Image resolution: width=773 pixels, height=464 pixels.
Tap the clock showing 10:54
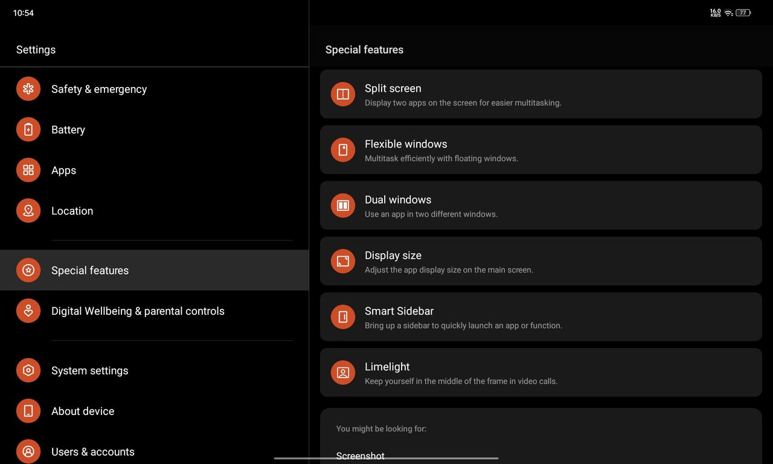click(x=24, y=13)
